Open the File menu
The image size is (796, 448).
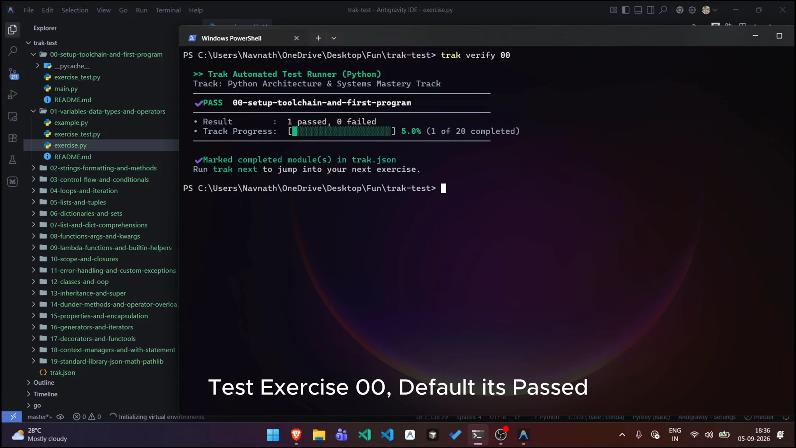(x=28, y=10)
